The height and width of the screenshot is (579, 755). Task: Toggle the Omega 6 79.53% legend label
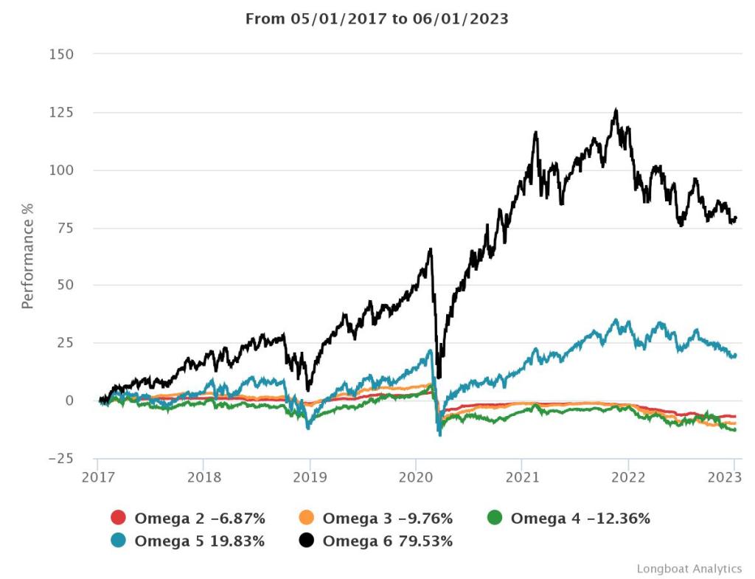(387, 541)
